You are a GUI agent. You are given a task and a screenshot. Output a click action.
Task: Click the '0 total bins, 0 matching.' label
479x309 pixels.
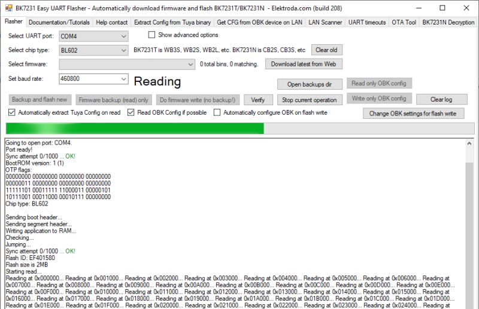(x=229, y=64)
